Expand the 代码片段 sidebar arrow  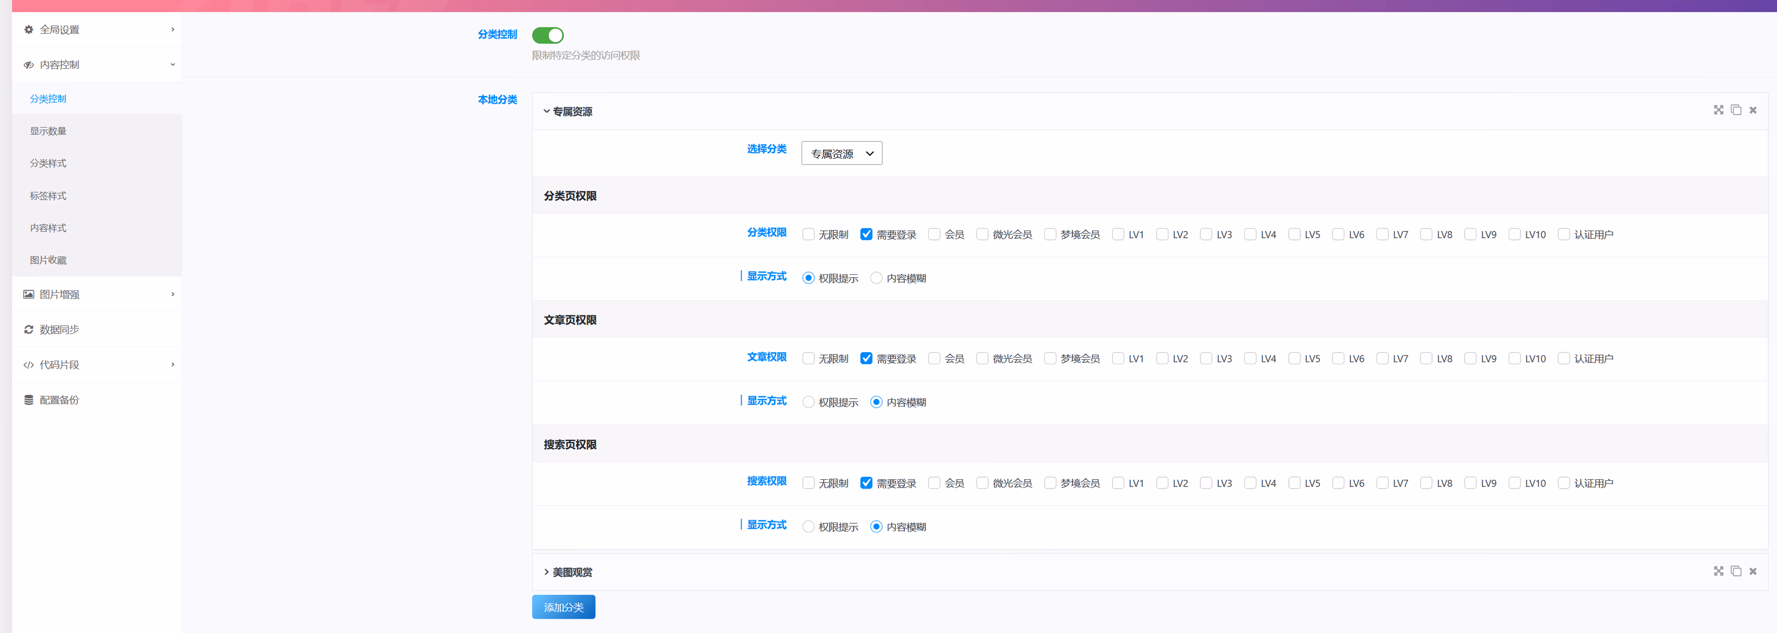click(x=172, y=365)
